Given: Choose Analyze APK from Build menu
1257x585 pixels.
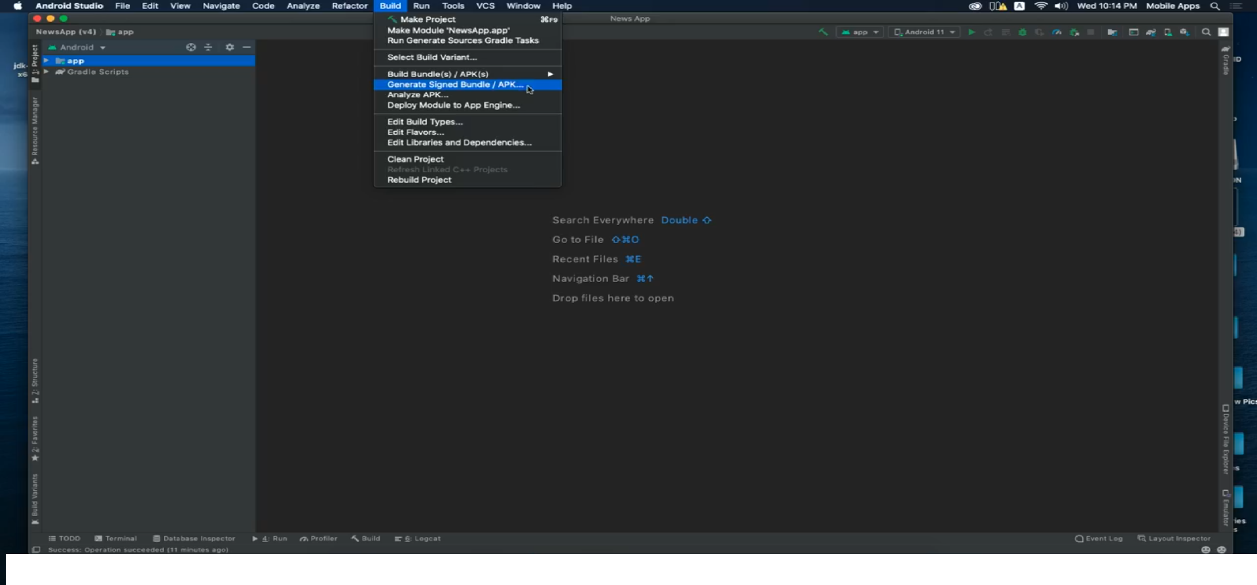Looking at the screenshot, I should pyautogui.click(x=468, y=95).
